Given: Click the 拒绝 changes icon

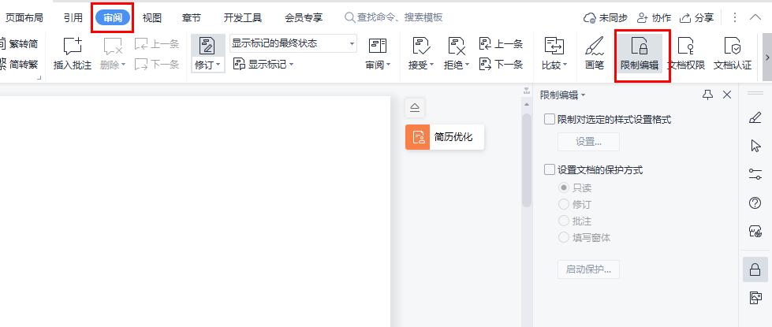Looking at the screenshot, I should (457, 46).
